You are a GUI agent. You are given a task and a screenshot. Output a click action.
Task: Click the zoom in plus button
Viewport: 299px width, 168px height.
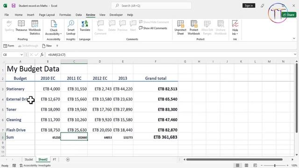pos(288,165)
